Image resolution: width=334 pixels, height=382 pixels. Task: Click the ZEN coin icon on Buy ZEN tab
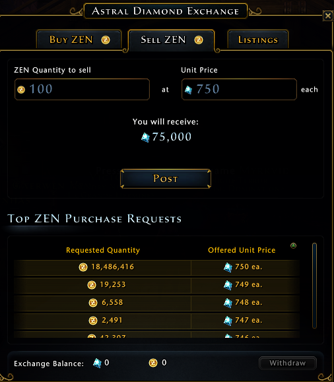106,40
